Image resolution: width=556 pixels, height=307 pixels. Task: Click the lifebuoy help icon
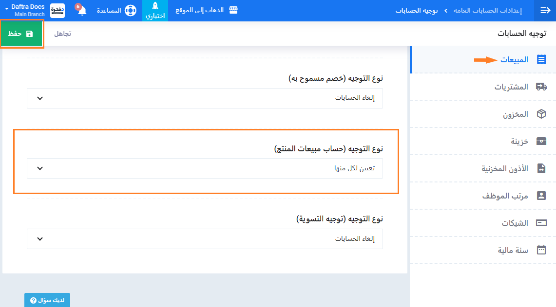(x=130, y=10)
